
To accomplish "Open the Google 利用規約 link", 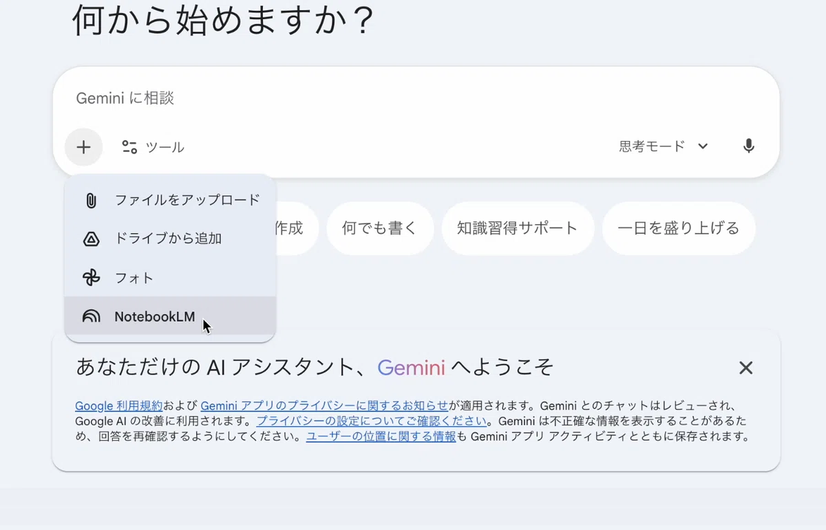I will (118, 406).
